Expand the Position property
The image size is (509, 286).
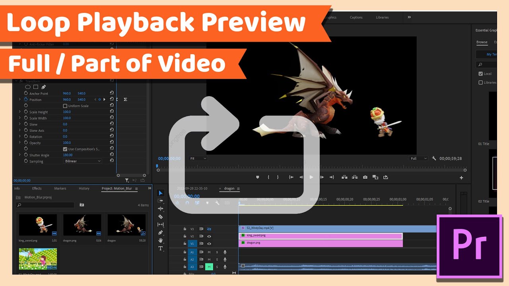[19, 99]
